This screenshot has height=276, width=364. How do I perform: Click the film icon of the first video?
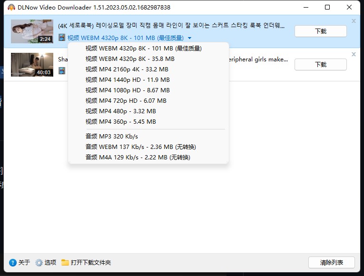[x=62, y=38]
